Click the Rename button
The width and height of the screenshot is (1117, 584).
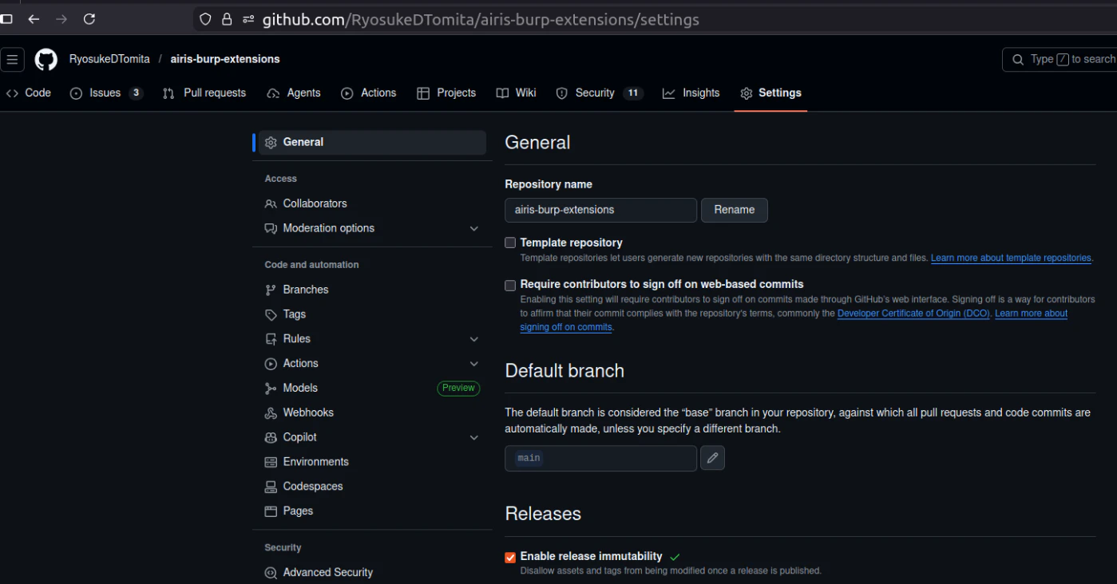[735, 210]
